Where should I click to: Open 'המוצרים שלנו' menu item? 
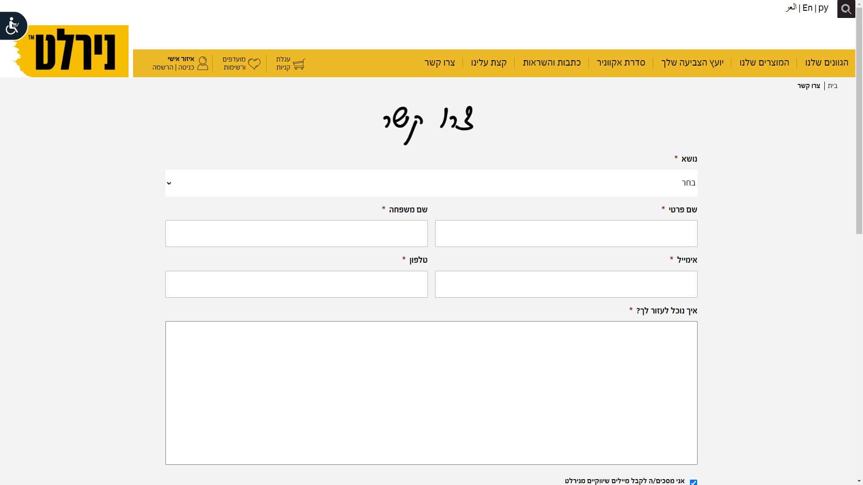(x=764, y=63)
